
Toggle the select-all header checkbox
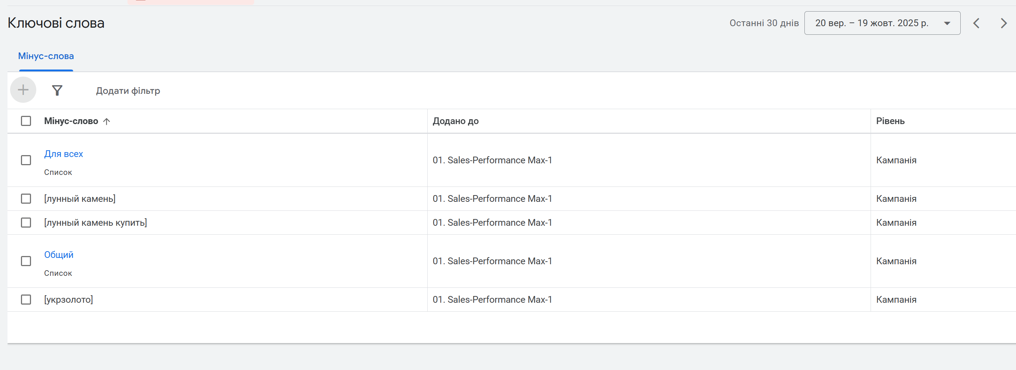point(26,121)
